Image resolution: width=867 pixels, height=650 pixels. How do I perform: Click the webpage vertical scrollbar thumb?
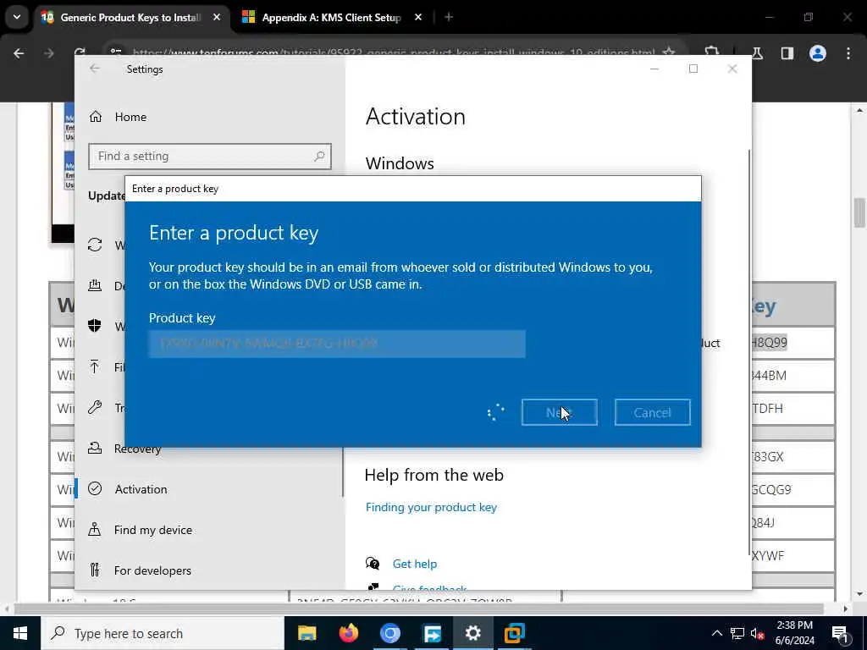859,212
